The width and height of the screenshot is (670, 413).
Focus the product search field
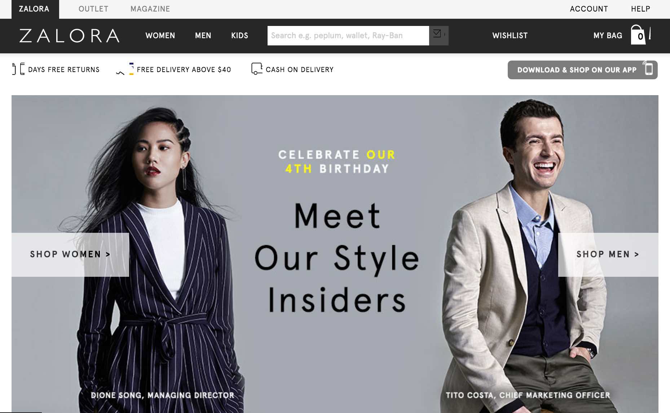click(x=348, y=35)
